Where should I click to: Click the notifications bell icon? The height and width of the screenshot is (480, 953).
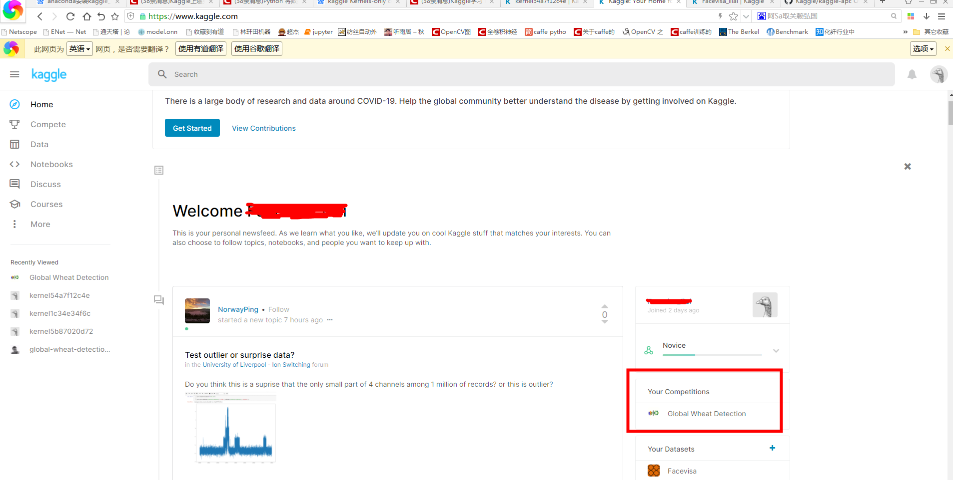[x=912, y=74]
